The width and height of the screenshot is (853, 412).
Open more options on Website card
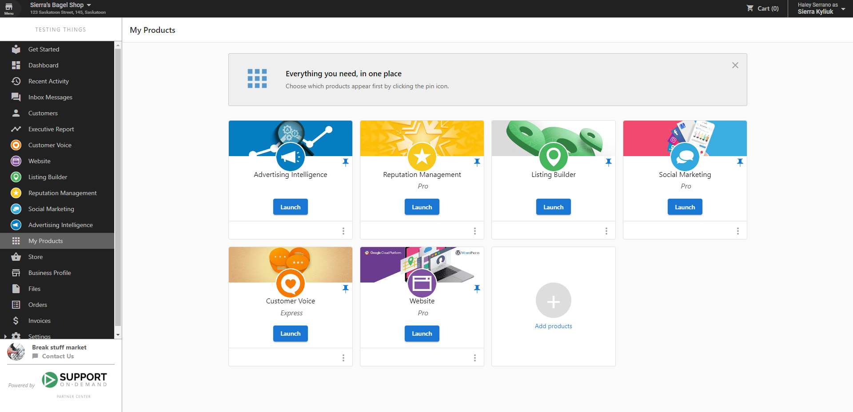click(x=475, y=358)
